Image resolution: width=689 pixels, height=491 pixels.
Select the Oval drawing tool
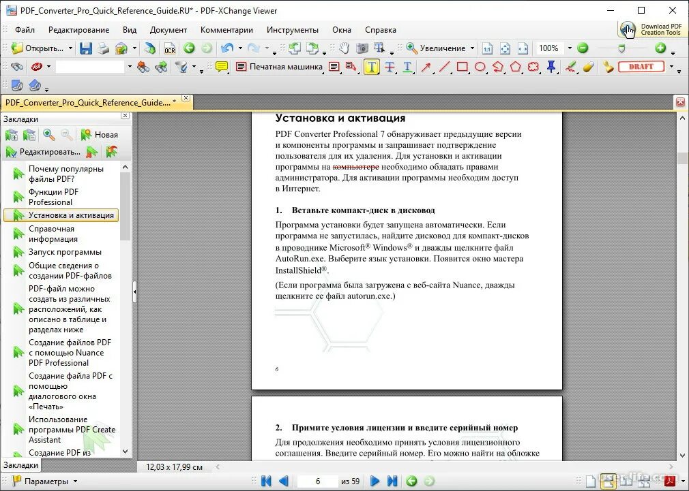[480, 67]
